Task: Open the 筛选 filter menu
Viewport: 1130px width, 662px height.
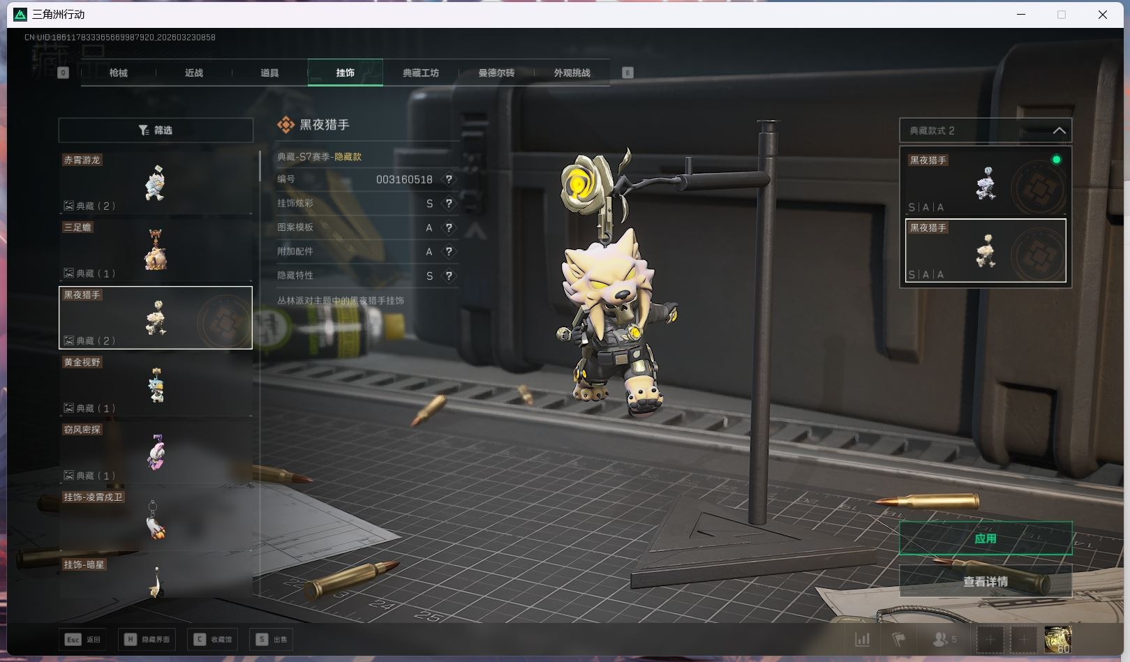Action: click(x=156, y=130)
